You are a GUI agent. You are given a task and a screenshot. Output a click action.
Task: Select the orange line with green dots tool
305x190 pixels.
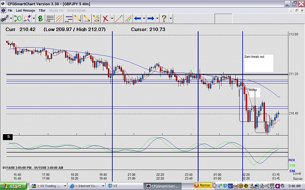pyautogui.click(x=119, y=18)
